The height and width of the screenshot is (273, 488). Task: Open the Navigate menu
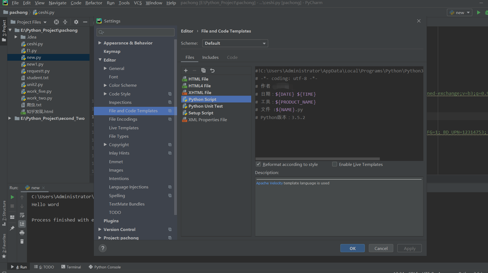click(58, 3)
